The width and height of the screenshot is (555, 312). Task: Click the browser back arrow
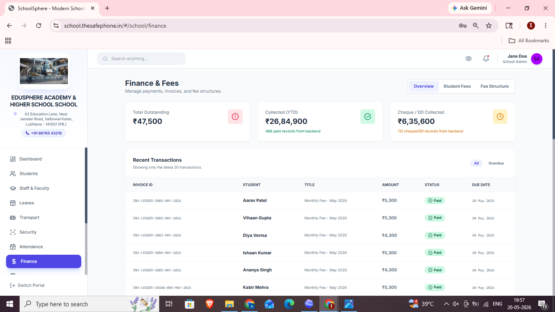(9, 26)
